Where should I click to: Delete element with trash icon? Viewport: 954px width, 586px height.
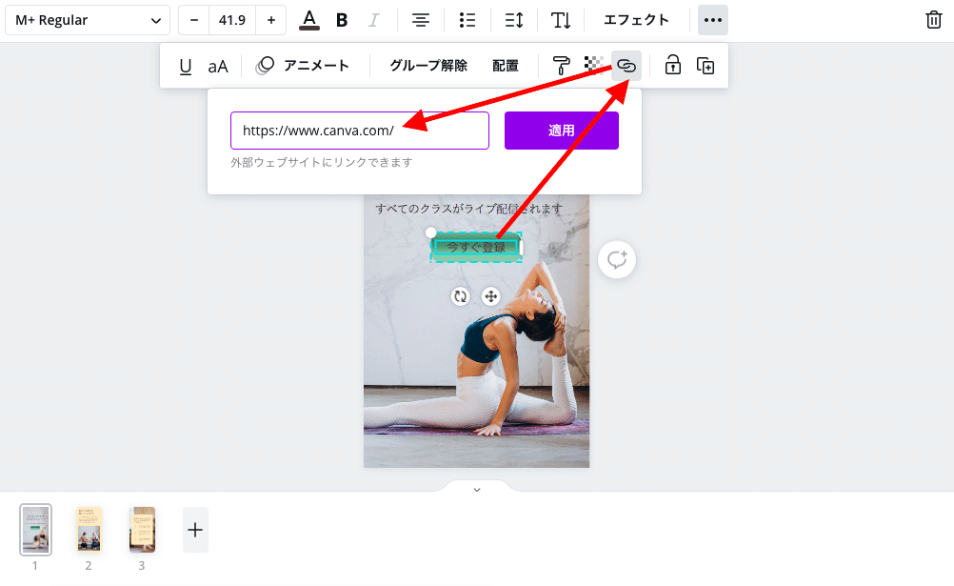[934, 20]
